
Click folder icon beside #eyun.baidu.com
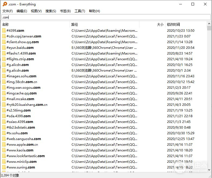tap(4, 48)
